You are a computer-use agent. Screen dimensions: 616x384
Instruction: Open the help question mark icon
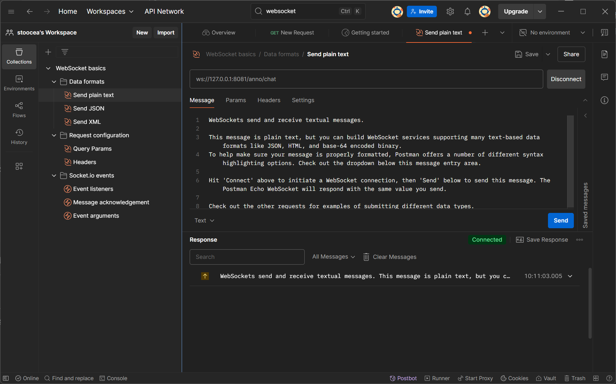tap(609, 378)
